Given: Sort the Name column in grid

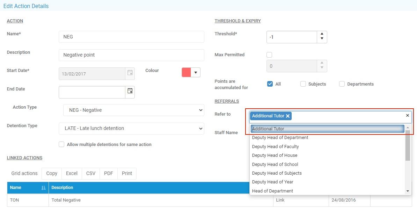Looking at the screenshot, I should pos(43,188).
